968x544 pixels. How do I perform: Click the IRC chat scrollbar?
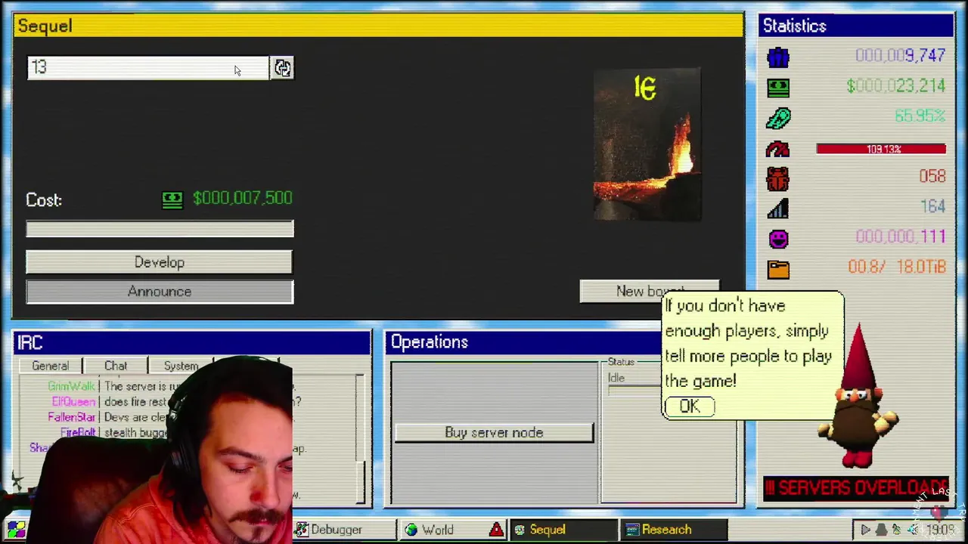361,438
